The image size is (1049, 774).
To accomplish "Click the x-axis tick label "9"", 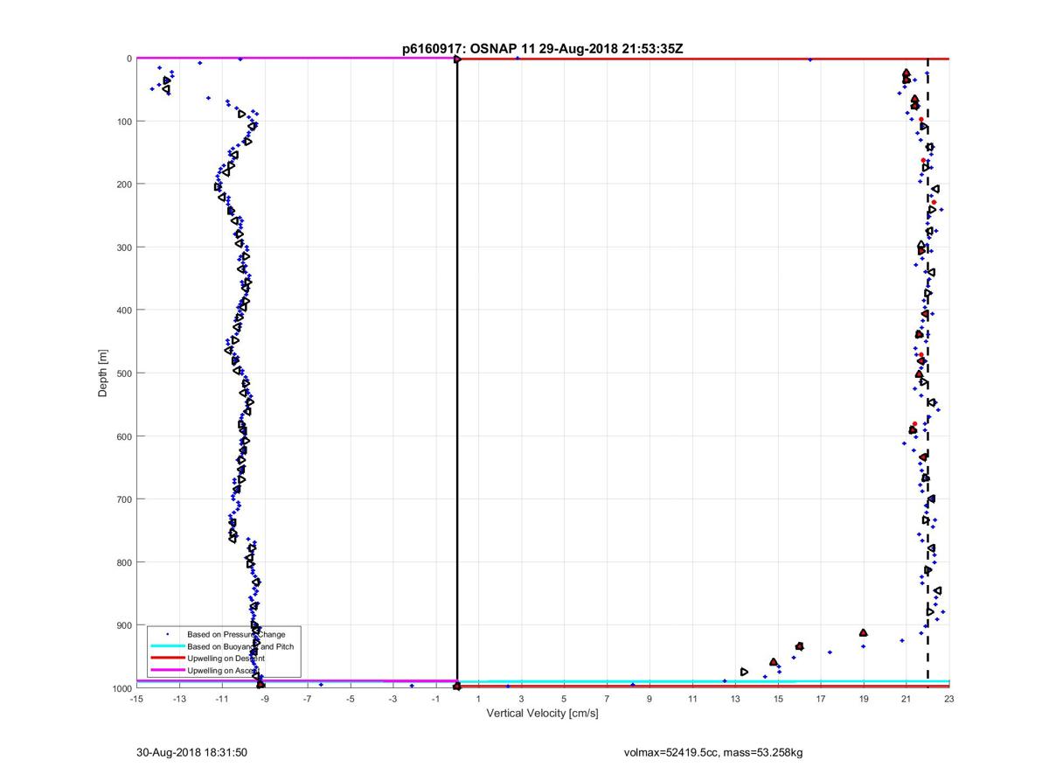I will 650,699.
